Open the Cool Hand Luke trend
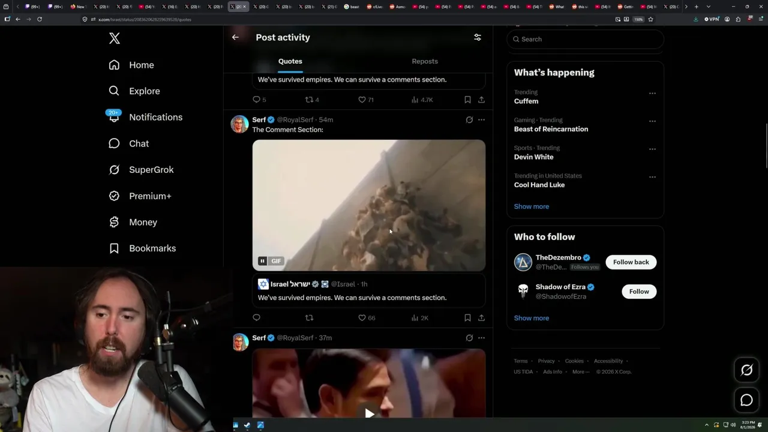The height and width of the screenshot is (432, 768). click(x=539, y=185)
